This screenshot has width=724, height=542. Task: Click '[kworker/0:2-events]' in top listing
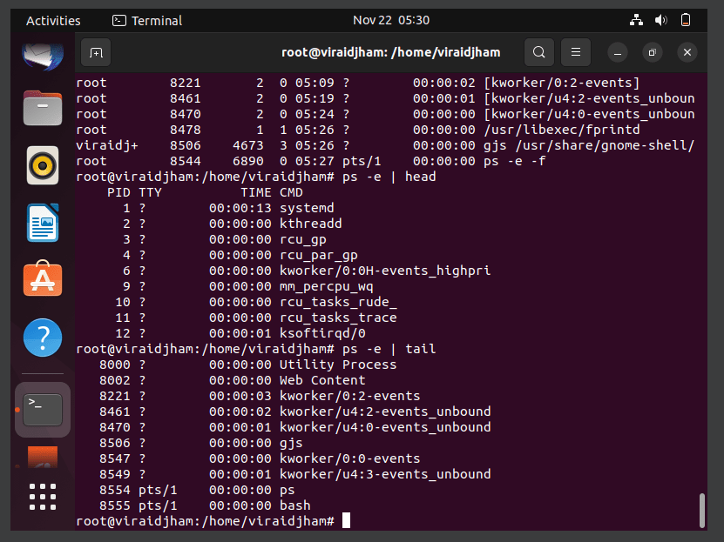[x=562, y=83]
